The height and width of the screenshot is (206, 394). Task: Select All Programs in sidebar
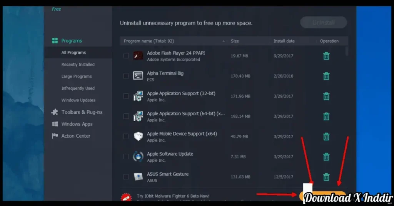73,52
